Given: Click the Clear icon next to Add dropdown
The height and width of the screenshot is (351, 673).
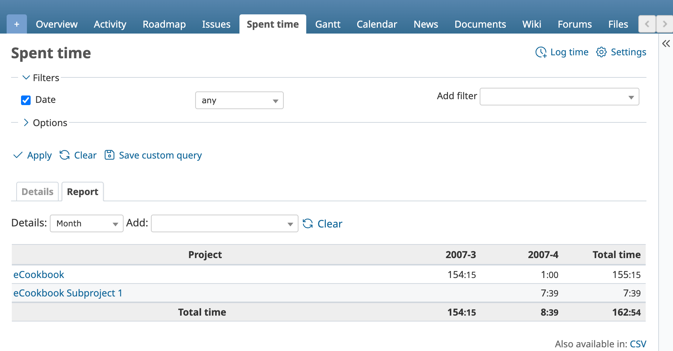Looking at the screenshot, I should point(308,223).
